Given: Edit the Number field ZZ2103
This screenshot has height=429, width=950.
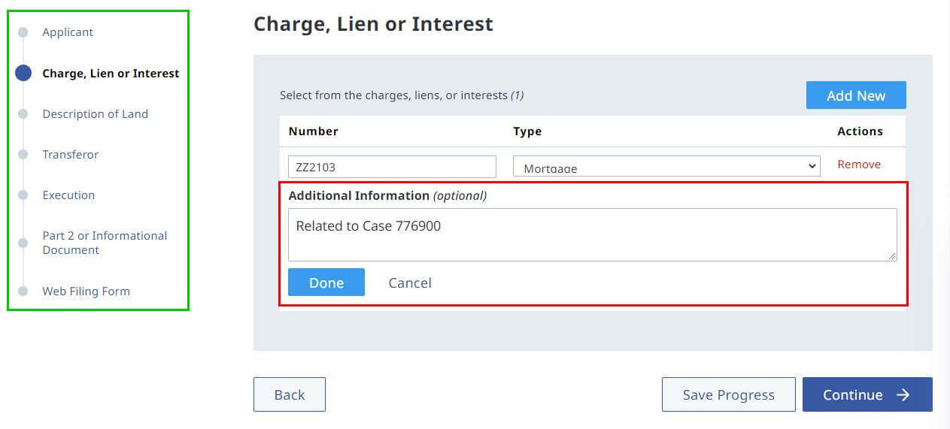Looking at the screenshot, I should click(392, 167).
